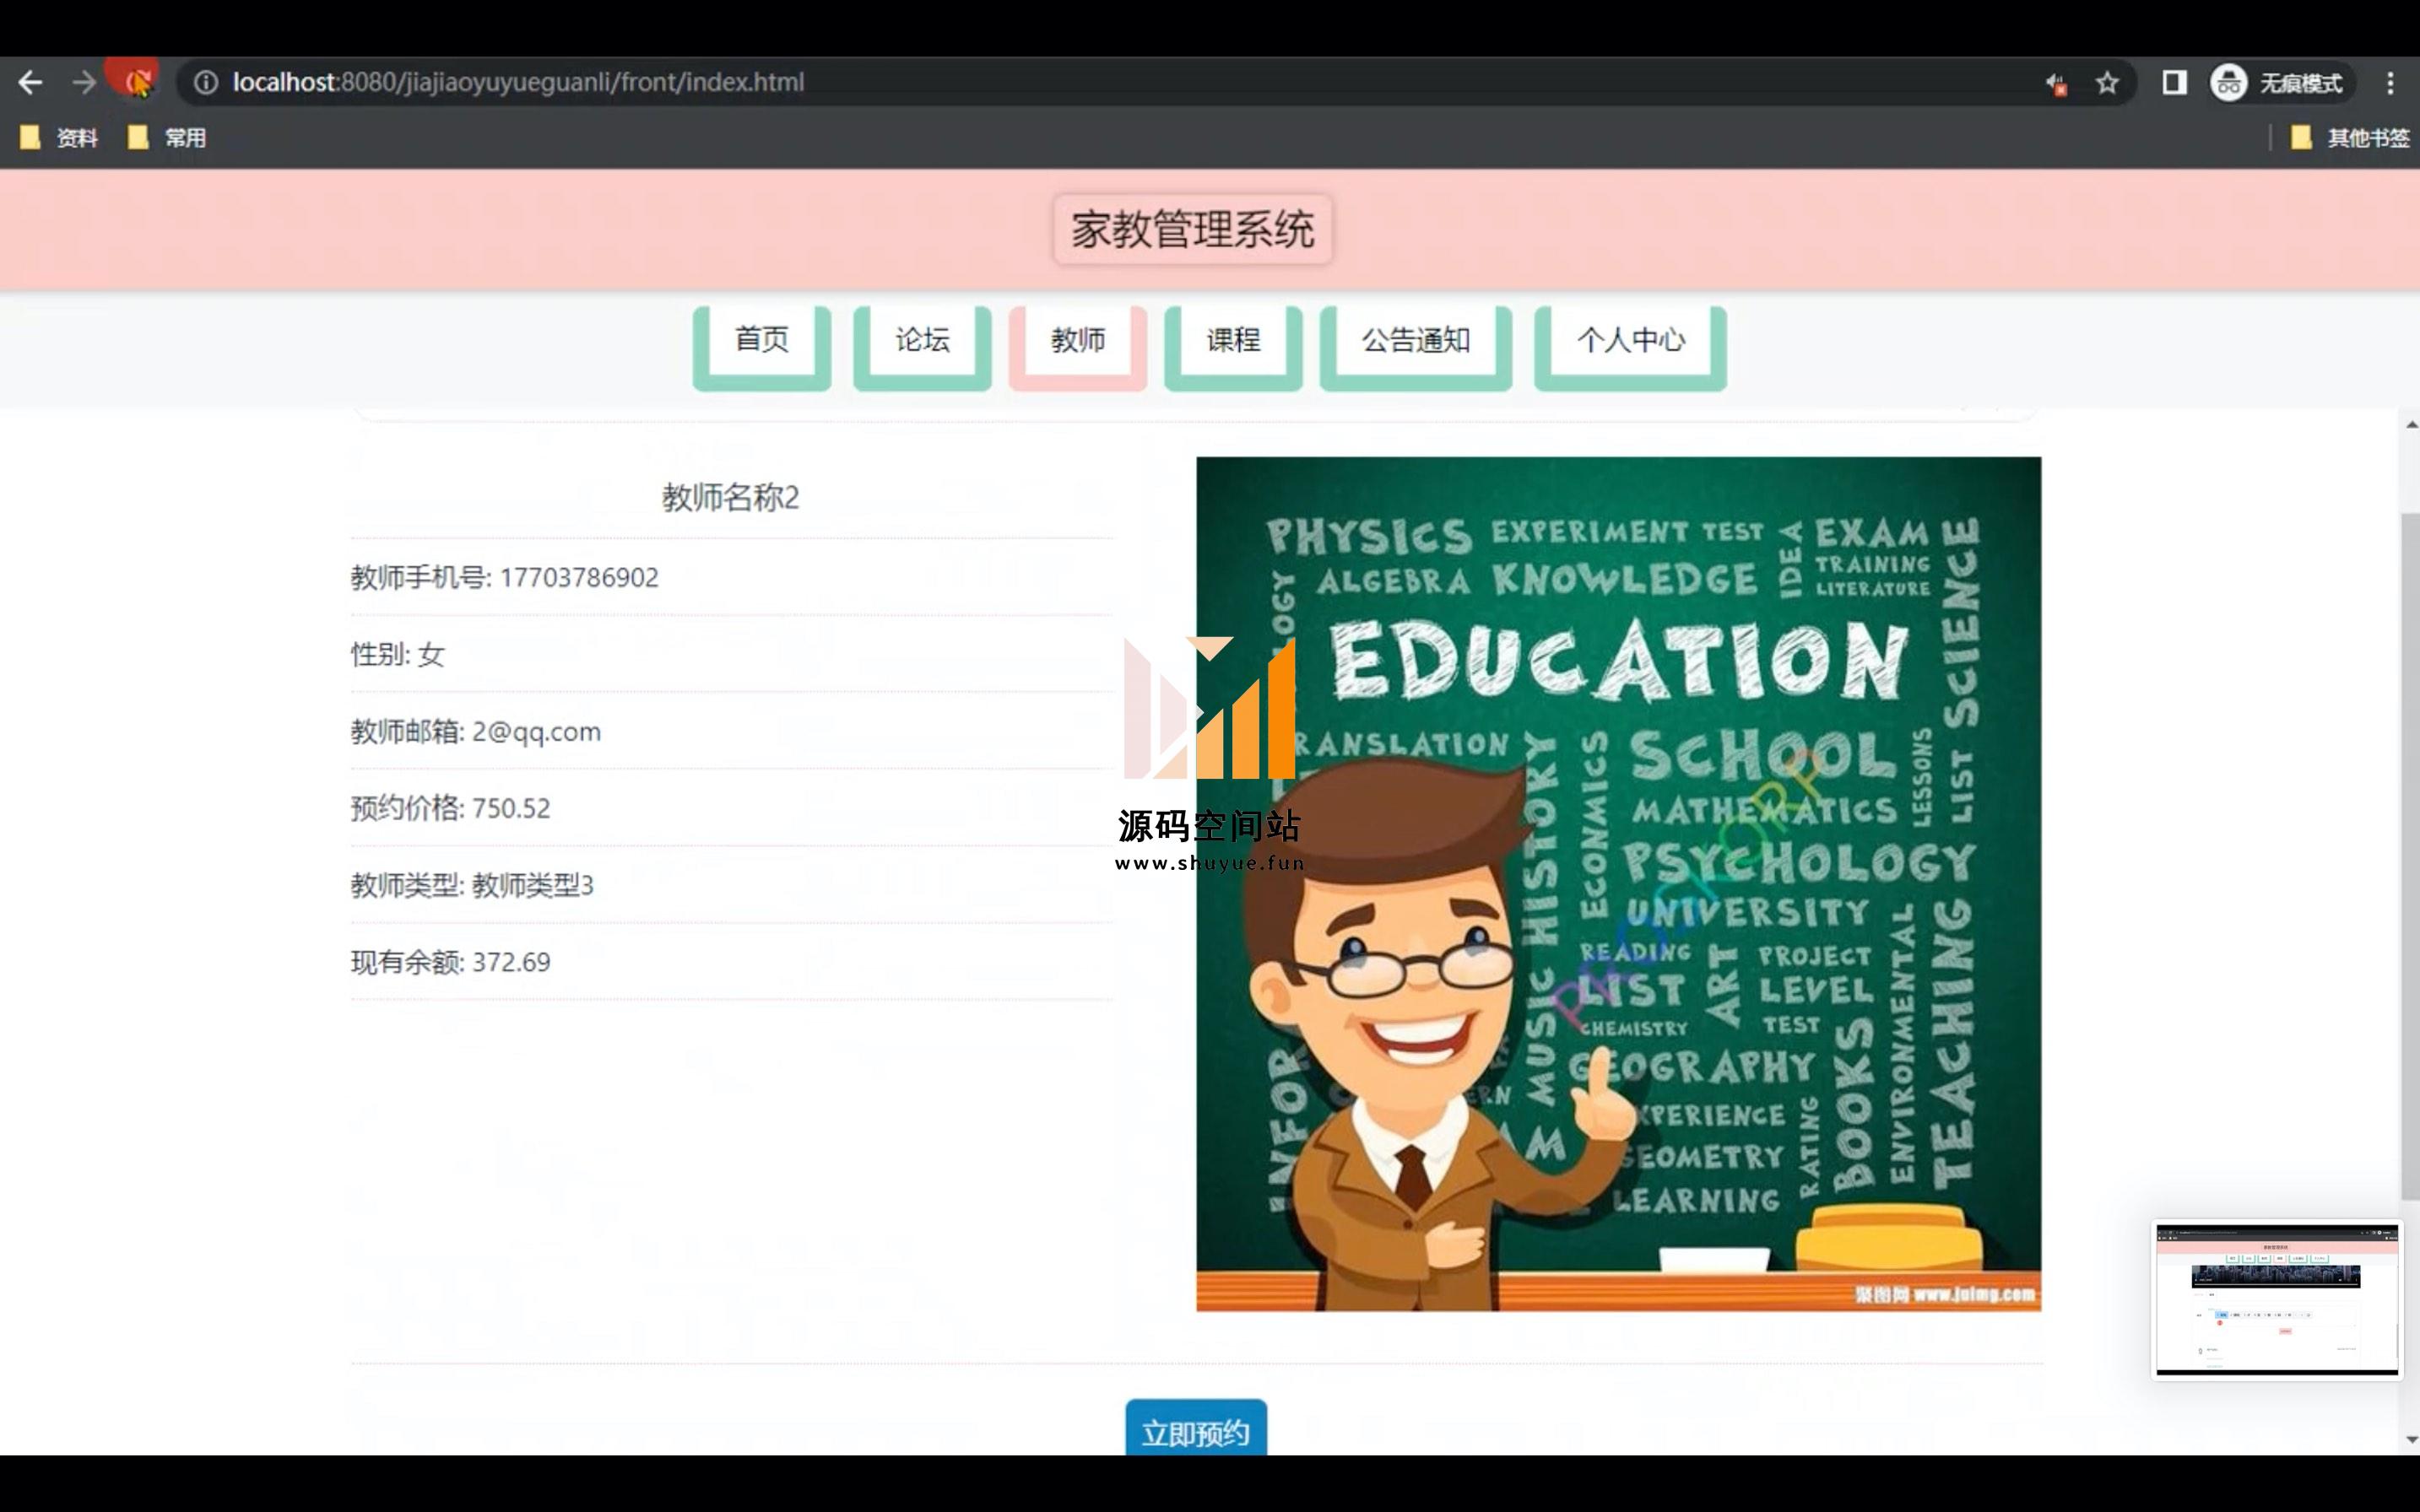Click the scrollbar down arrow
The width and height of the screenshot is (2420, 1512).
(2411, 1440)
